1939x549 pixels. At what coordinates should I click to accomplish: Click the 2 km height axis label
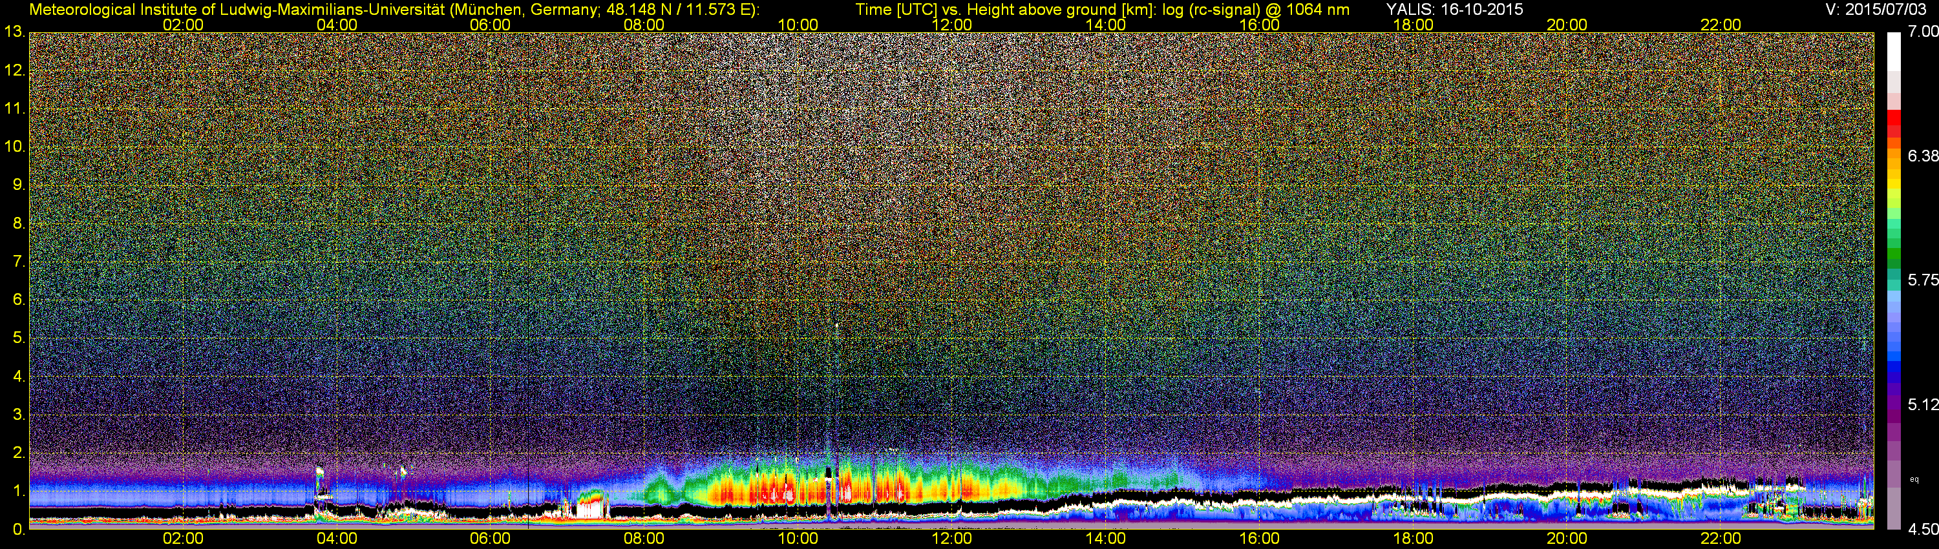tap(19, 453)
